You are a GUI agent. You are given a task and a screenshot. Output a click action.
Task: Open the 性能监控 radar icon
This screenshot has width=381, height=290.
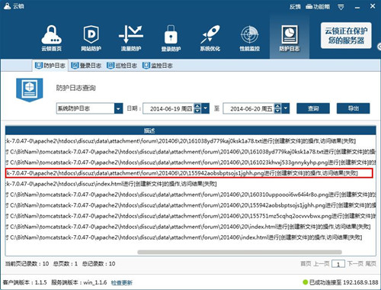point(250,38)
